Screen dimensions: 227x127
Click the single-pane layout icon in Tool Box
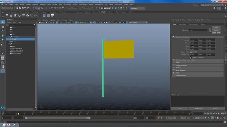[x=2, y=58]
